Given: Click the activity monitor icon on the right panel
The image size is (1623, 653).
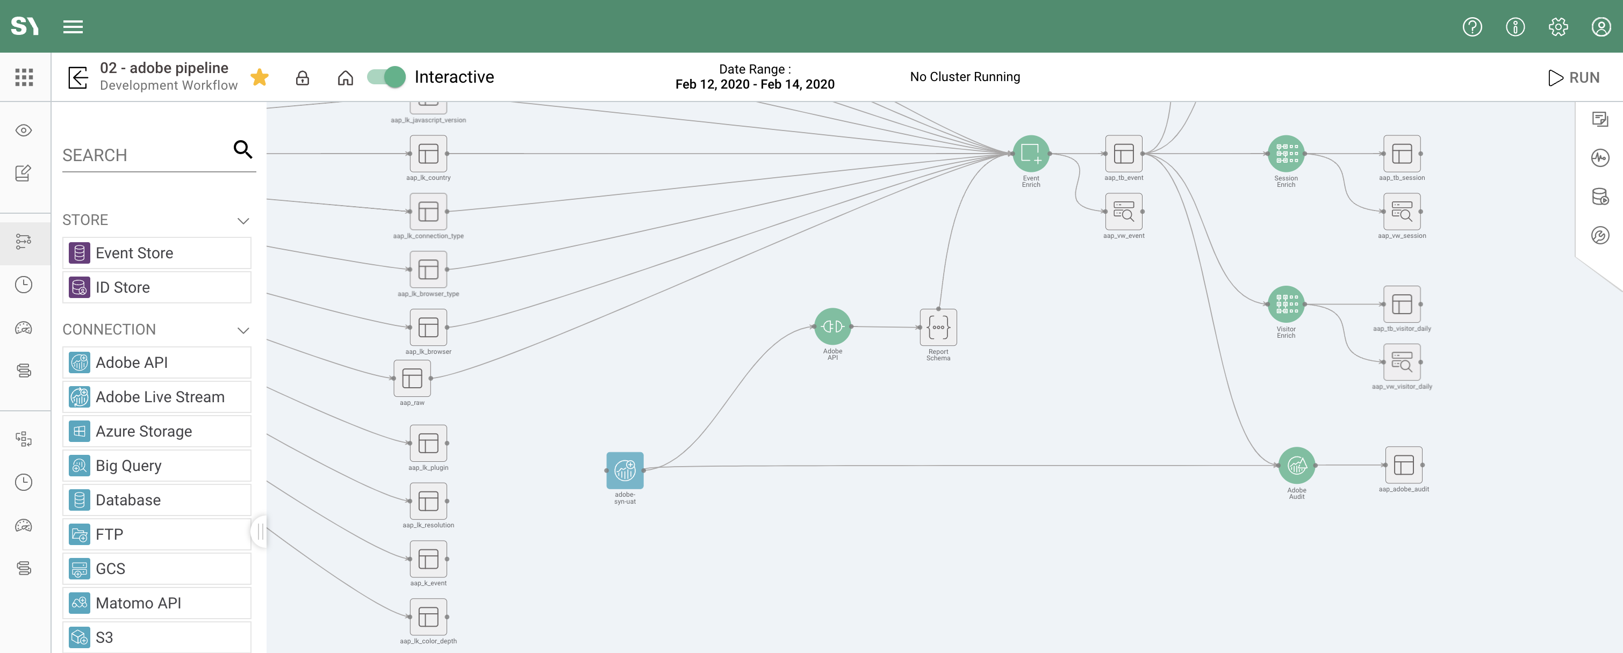Looking at the screenshot, I should 1601,158.
